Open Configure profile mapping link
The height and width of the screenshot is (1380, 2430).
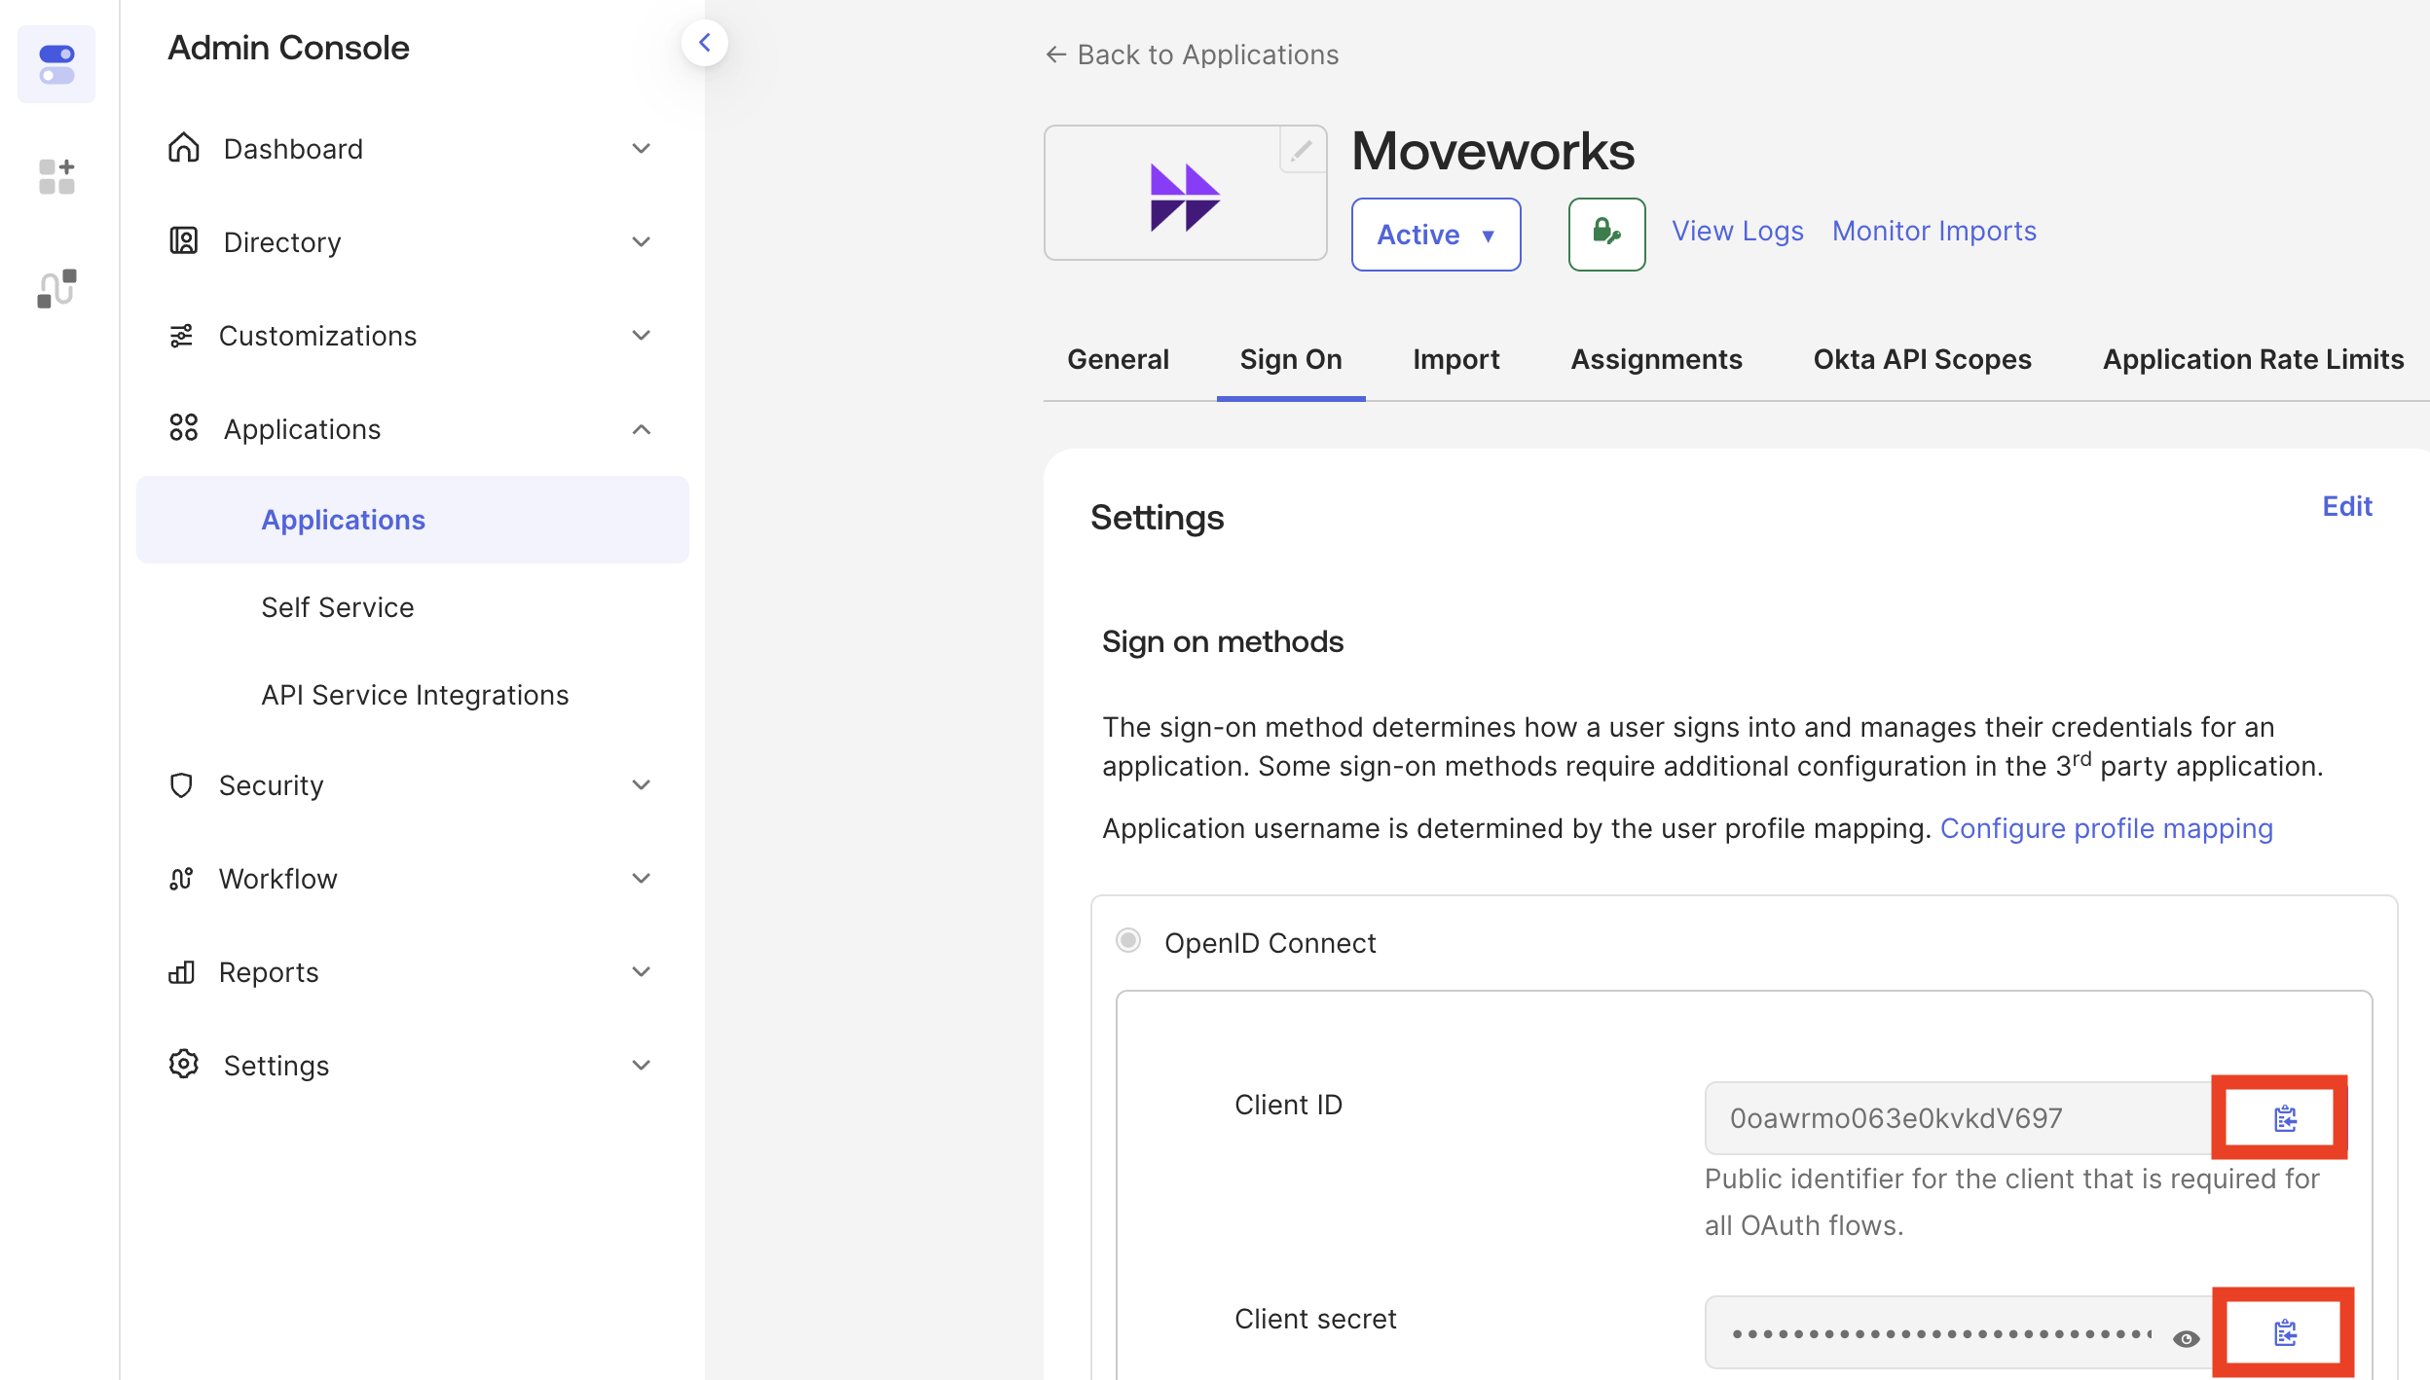pos(2106,828)
